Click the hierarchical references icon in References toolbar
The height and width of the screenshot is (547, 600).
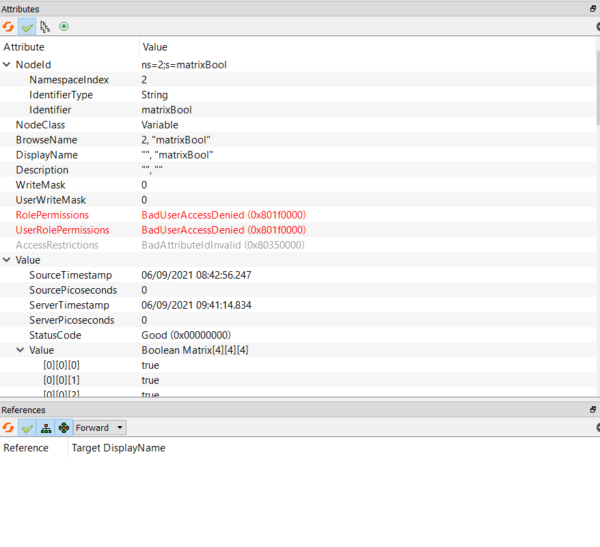point(46,427)
